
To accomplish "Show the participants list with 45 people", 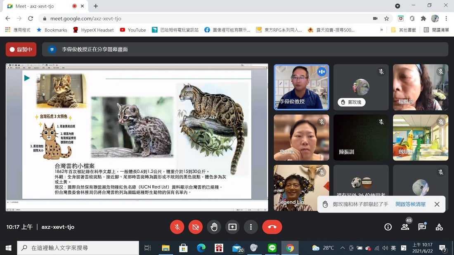I will point(405,227).
